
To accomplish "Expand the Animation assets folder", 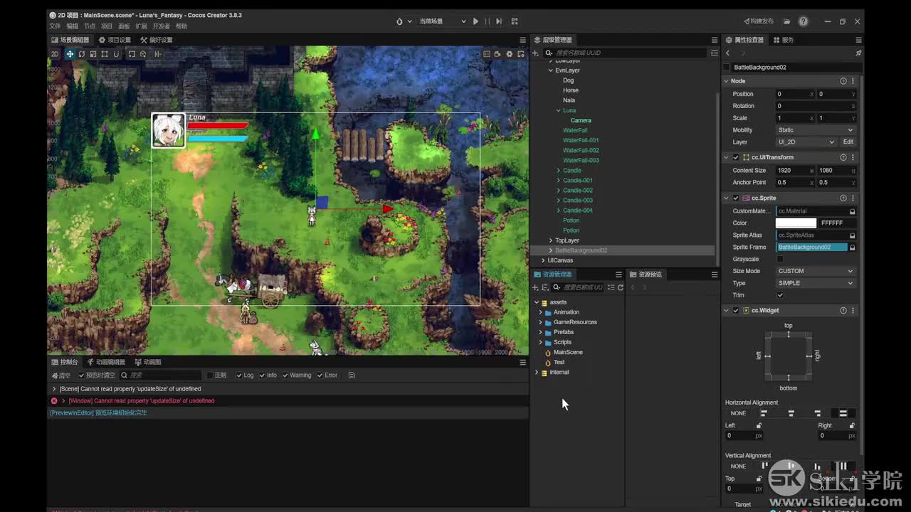I will (x=540, y=312).
